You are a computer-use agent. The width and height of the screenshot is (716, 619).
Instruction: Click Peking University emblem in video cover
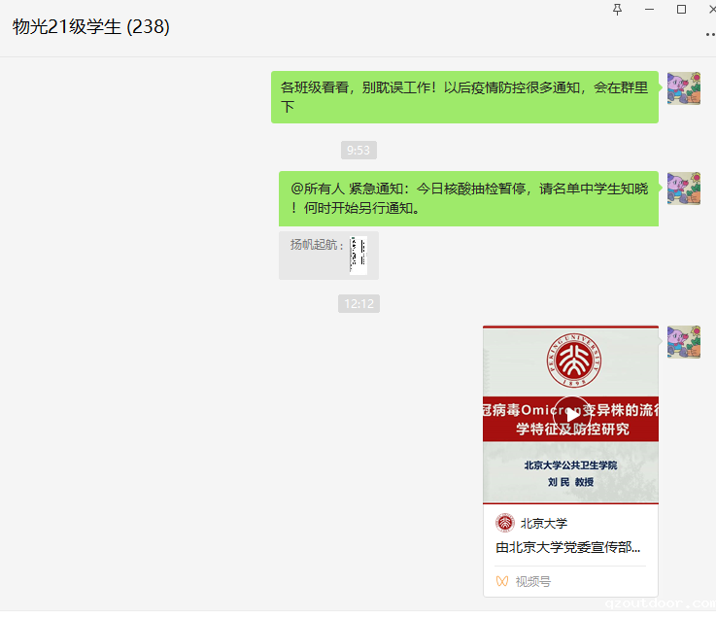(573, 361)
